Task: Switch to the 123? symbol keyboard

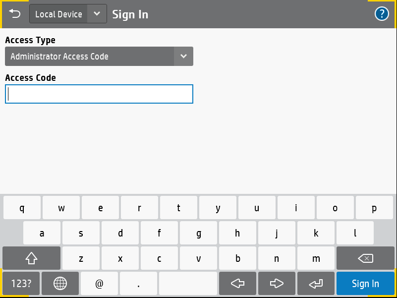Action: tap(21, 283)
